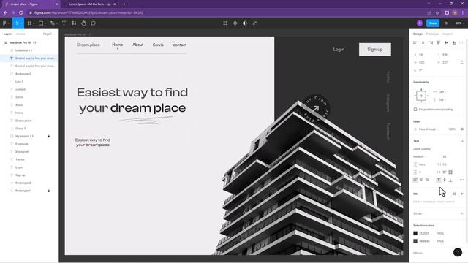The image size is (468, 263).
Task: Click the Text align right icon
Action: [x=427, y=180]
